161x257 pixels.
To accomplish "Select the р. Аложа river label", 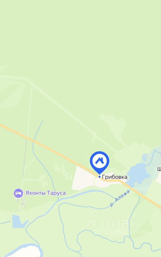I will click(120, 198).
